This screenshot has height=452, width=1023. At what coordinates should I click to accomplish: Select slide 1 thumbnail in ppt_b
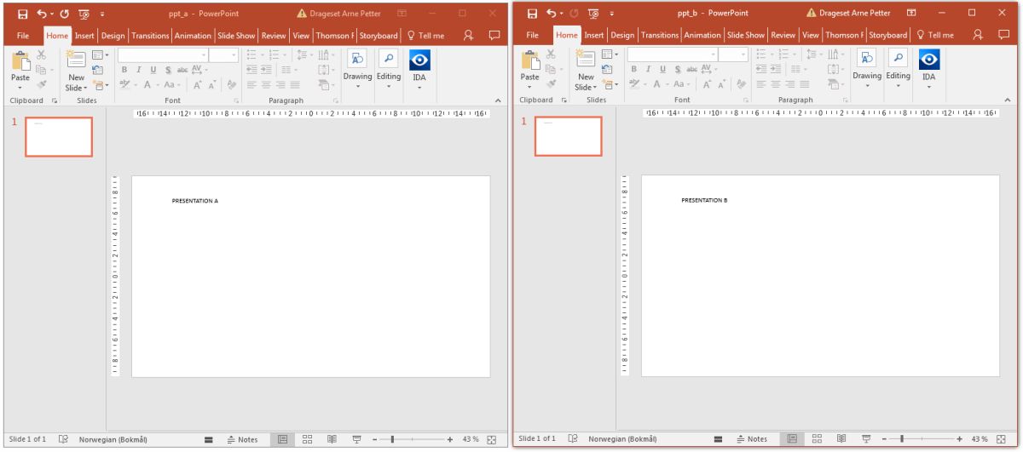point(569,137)
